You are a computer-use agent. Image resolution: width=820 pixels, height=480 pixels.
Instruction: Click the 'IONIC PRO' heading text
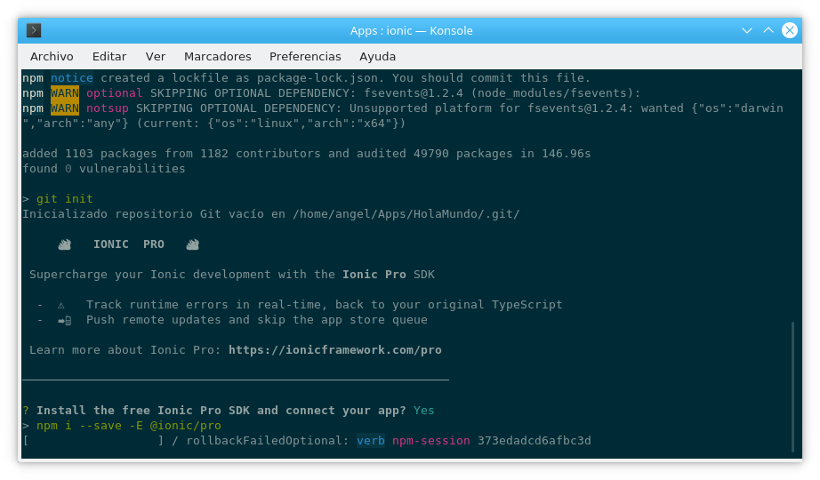point(129,244)
